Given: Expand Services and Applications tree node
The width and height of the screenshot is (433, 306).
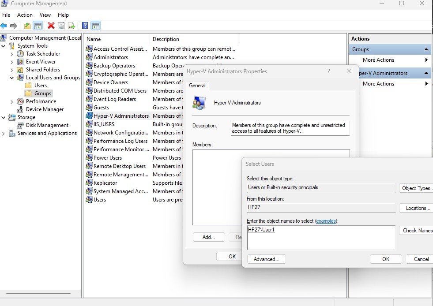Looking at the screenshot, I should coord(4,133).
